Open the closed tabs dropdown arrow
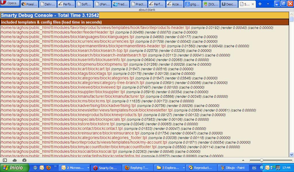Image resolution: width=294 pixels, height=172 pixels. pos(268,4)
